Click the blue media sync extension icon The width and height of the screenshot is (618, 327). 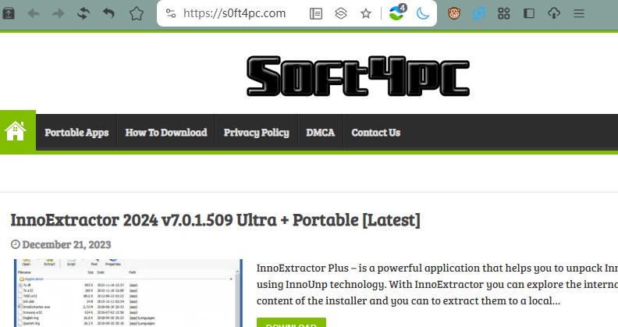coord(479,14)
